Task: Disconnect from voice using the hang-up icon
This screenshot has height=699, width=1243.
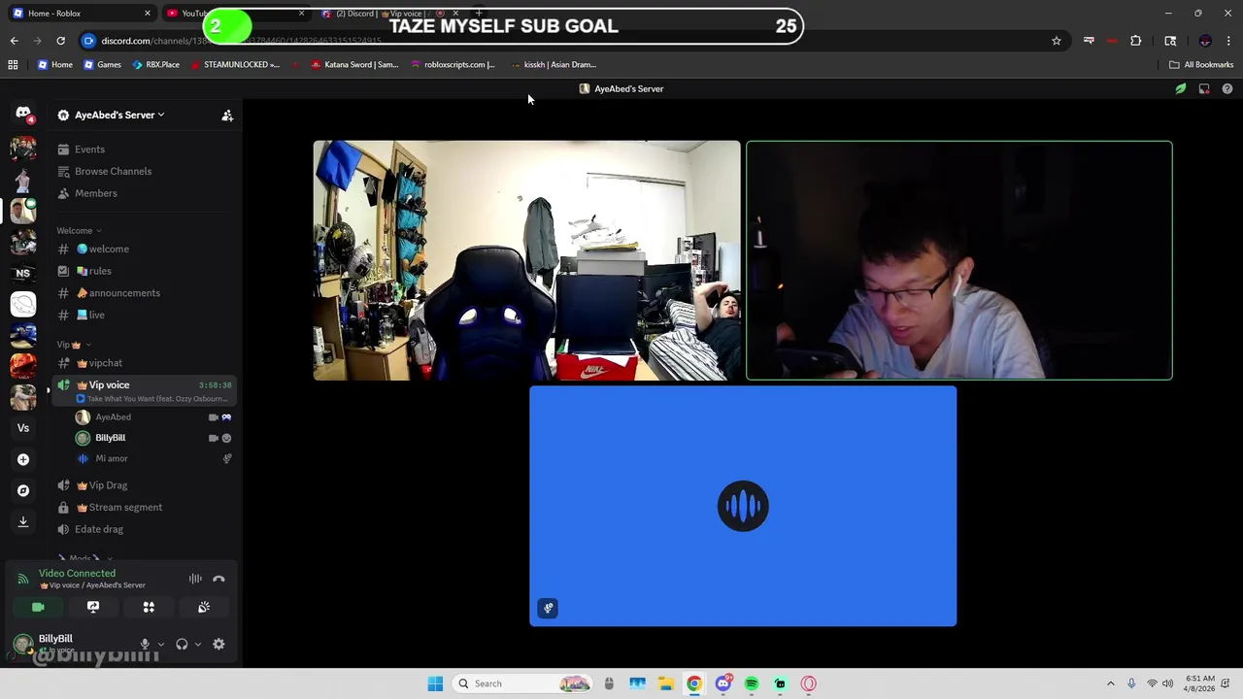Action: tap(218, 579)
